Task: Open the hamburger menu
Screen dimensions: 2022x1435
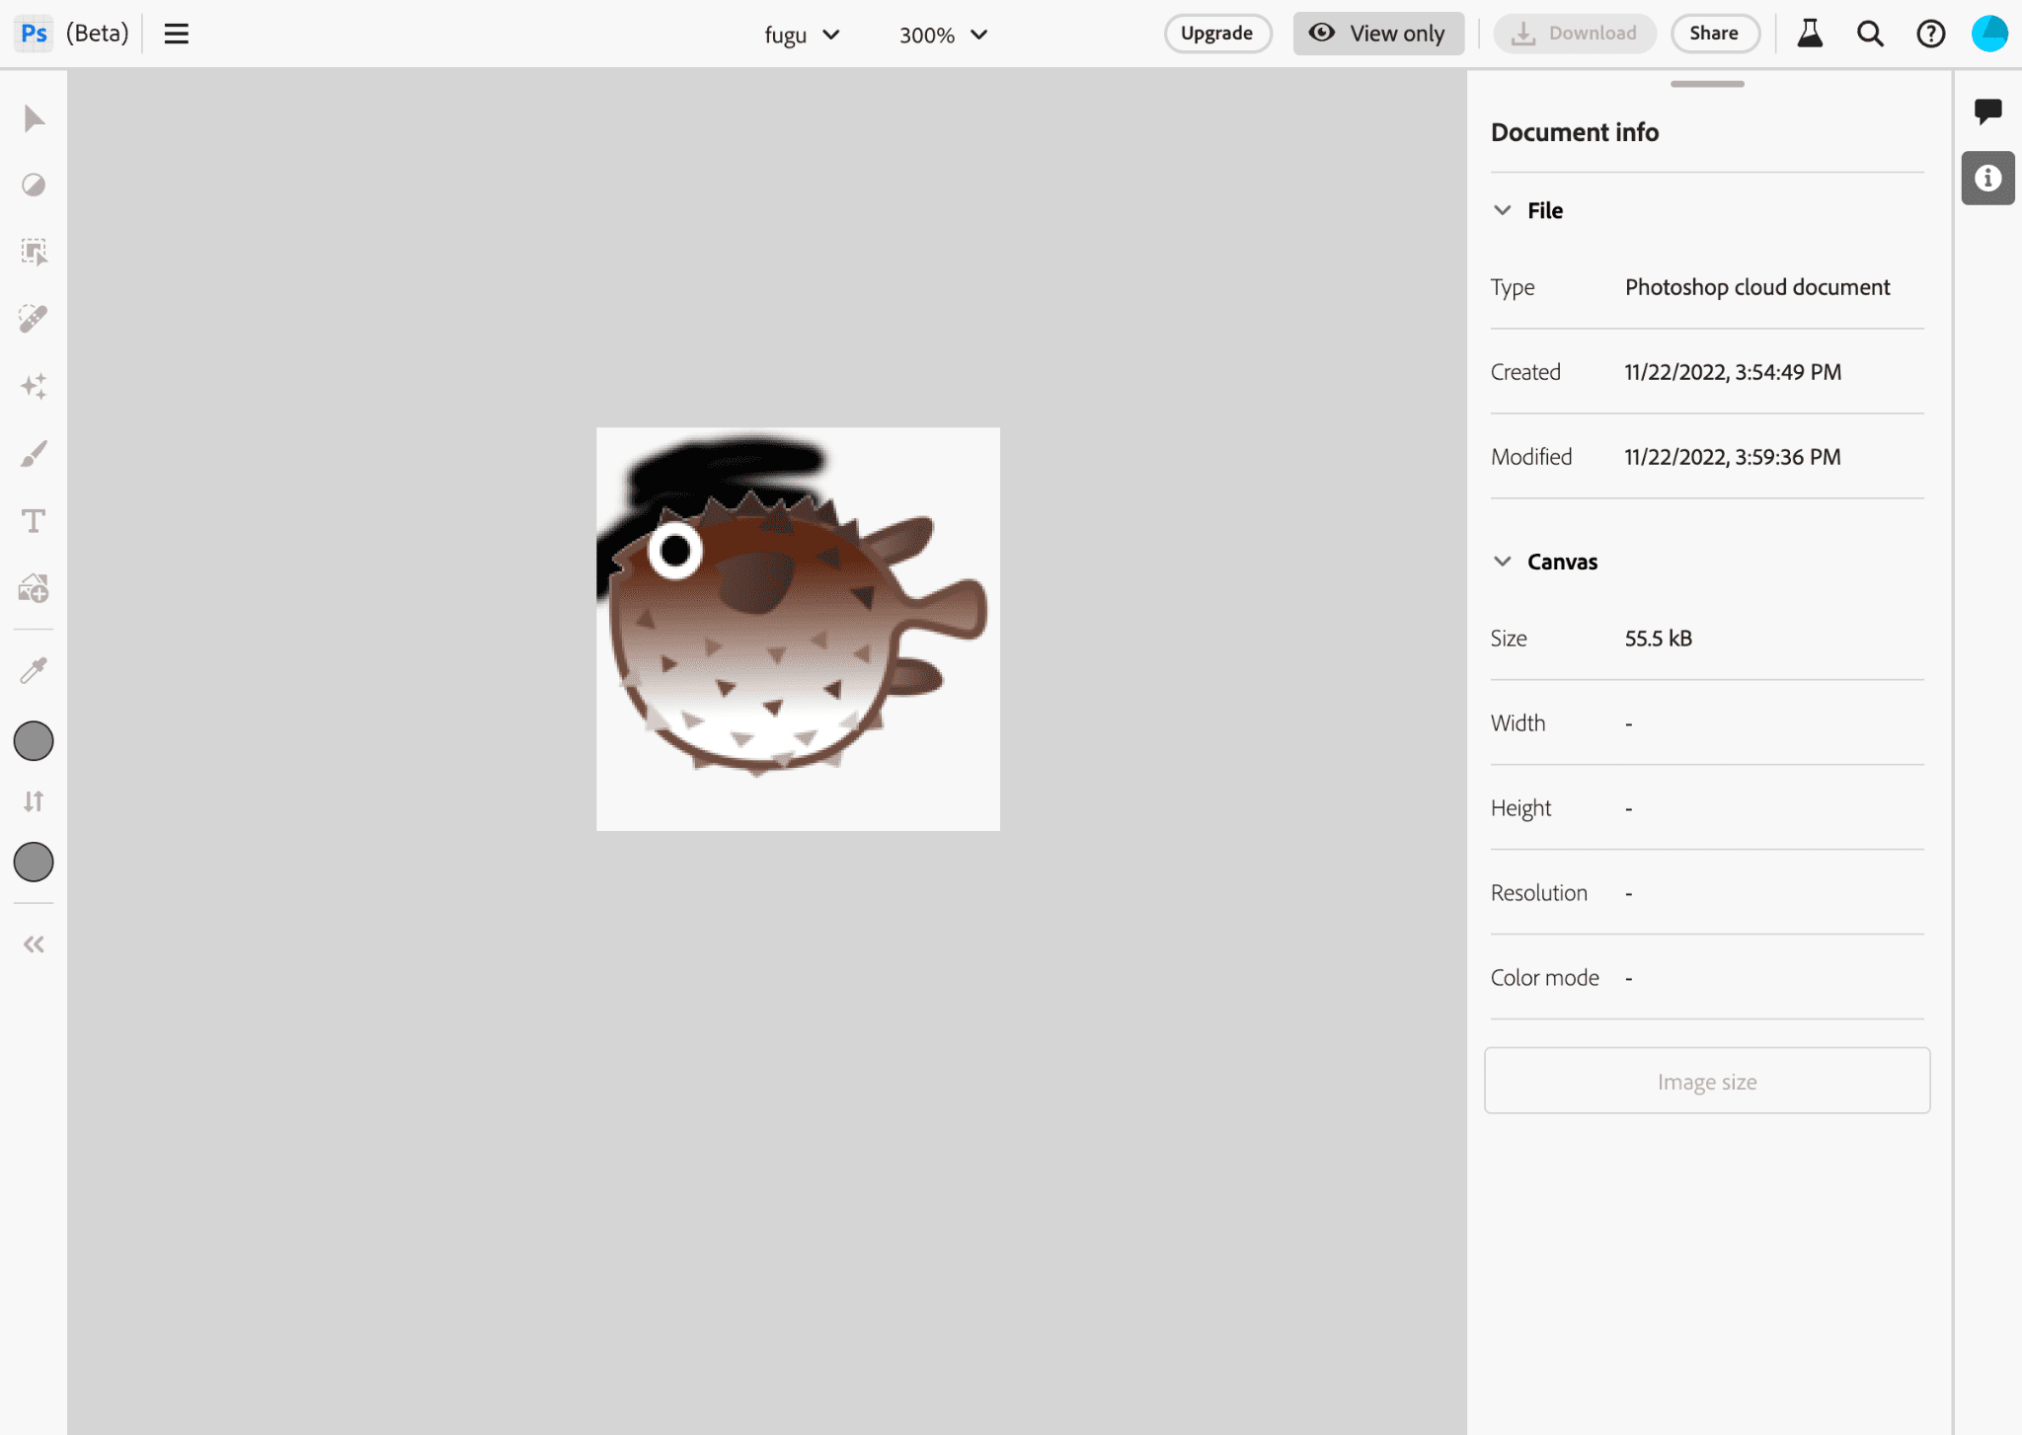Action: 177,35
